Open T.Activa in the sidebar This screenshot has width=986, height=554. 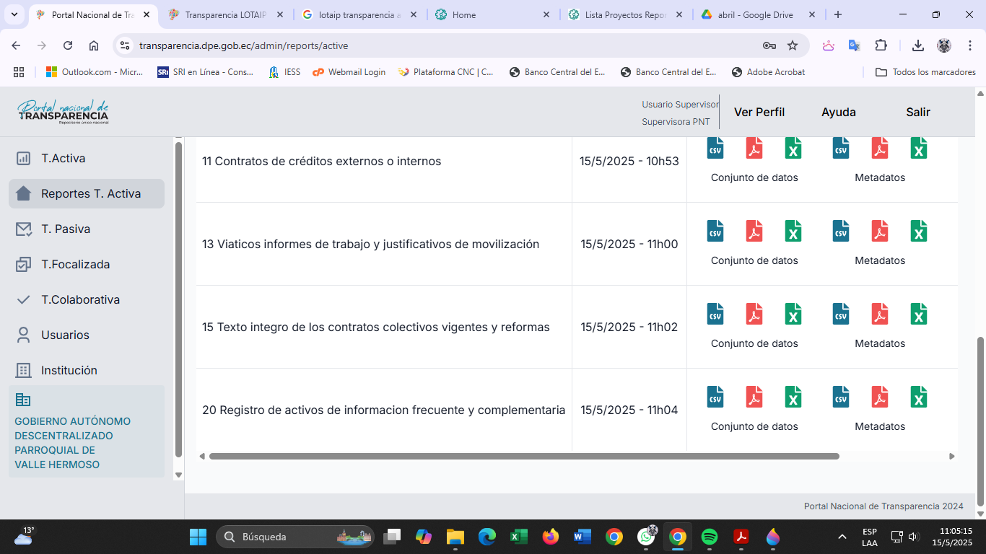(63, 158)
